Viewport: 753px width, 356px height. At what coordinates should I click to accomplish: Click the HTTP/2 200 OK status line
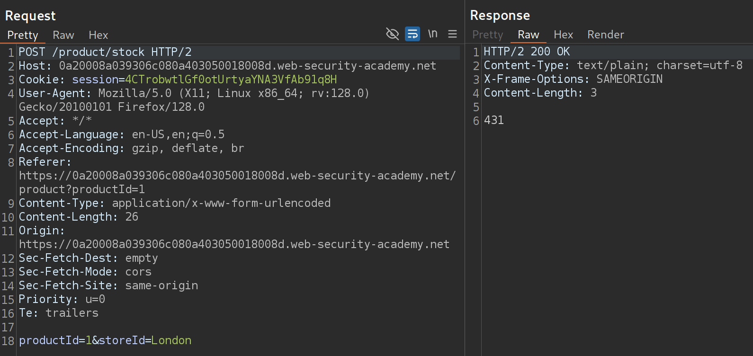pos(526,52)
